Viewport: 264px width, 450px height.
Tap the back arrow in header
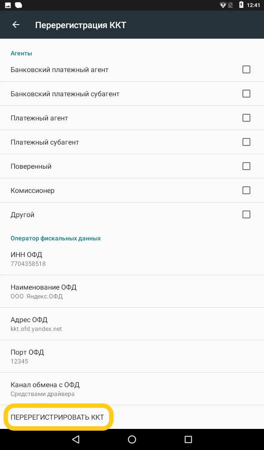click(16, 25)
